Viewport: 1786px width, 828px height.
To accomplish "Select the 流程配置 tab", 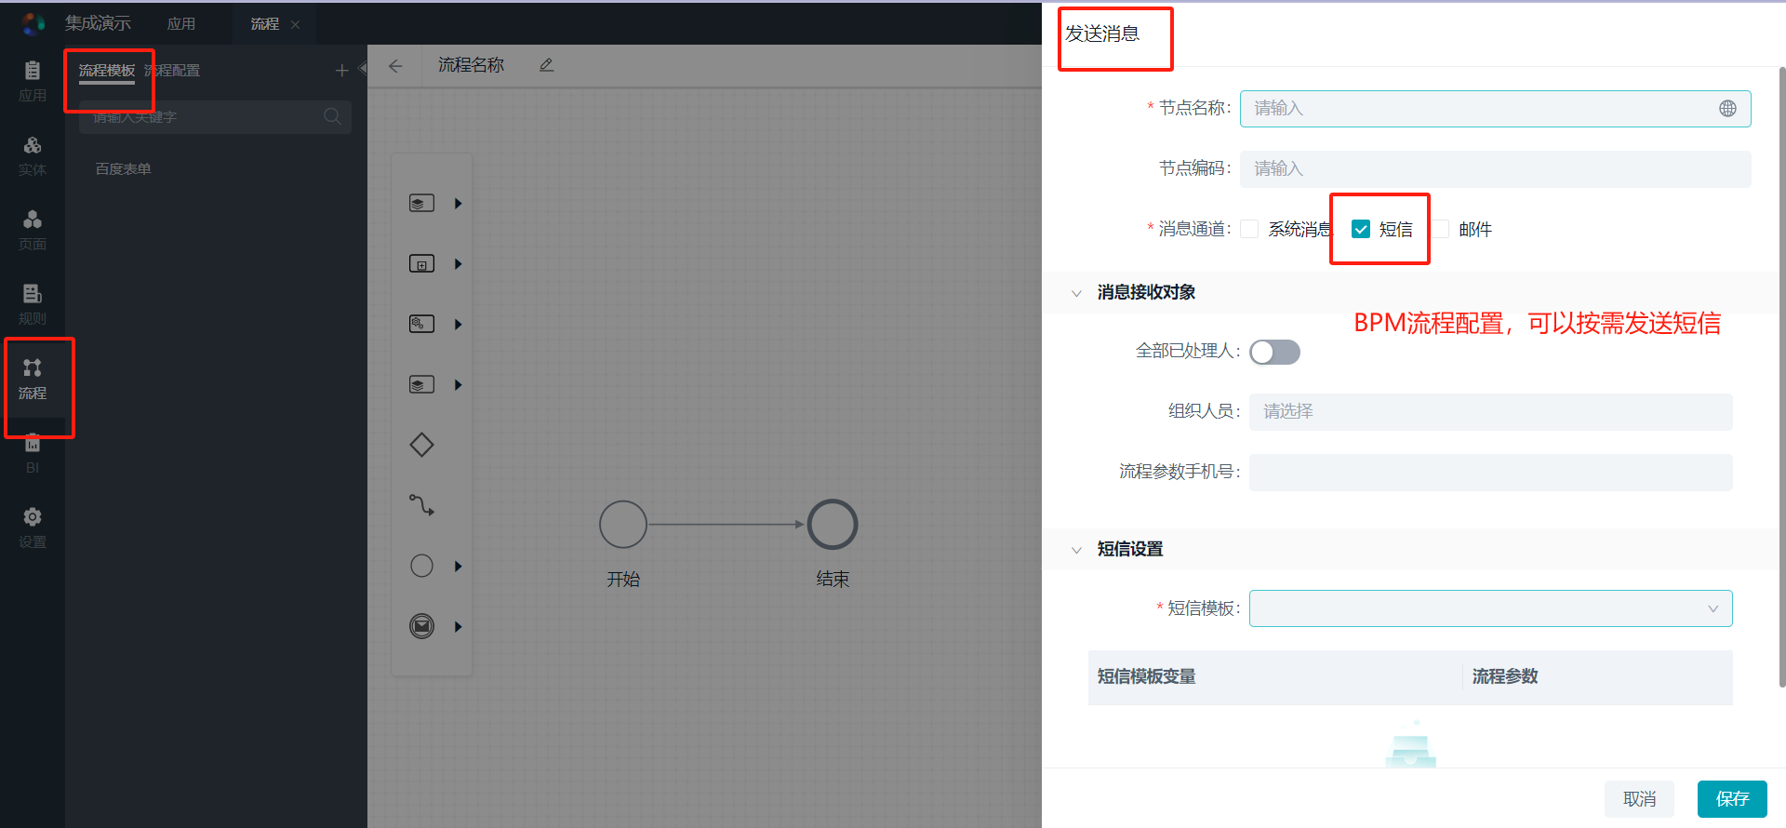I will click(x=172, y=71).
